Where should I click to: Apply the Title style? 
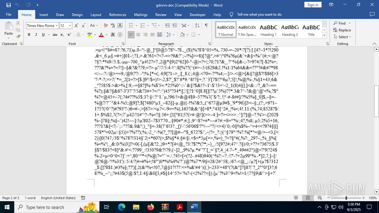(x=311, y=30)
